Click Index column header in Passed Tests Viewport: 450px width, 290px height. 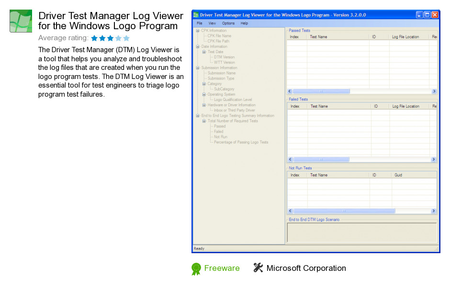click(x=297, y=37)
